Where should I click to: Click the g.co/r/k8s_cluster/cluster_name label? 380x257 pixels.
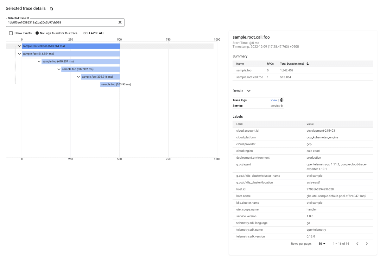coord(258,176)
